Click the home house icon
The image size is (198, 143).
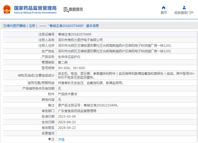[164, 7]
